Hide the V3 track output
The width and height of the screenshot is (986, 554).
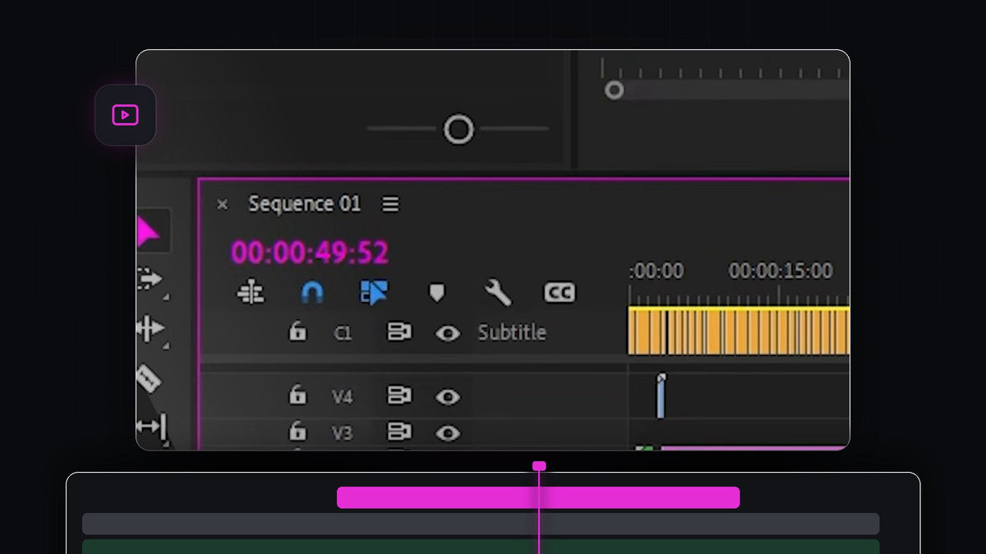pyautogui.click(x=447, y=433)
